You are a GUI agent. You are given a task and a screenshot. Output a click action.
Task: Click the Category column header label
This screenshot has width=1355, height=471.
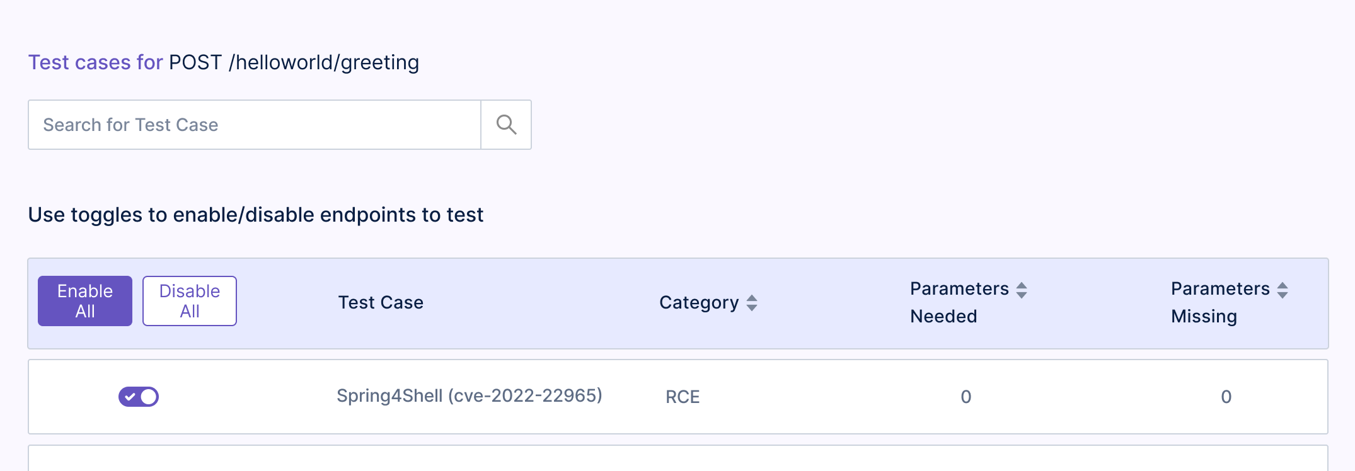pyautogui.click(x=698, y=303)
